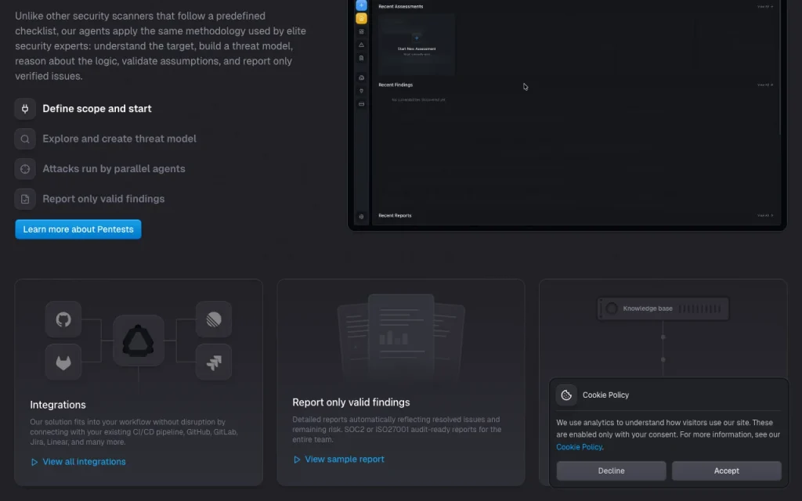
Task: Click the Integrations card heading
Action: coord(58,405)
